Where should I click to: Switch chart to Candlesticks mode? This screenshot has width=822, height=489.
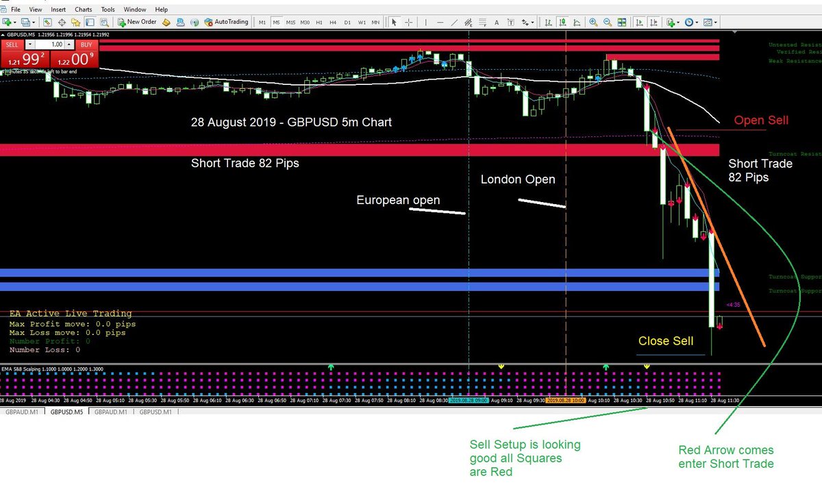(x=562, y=22)
